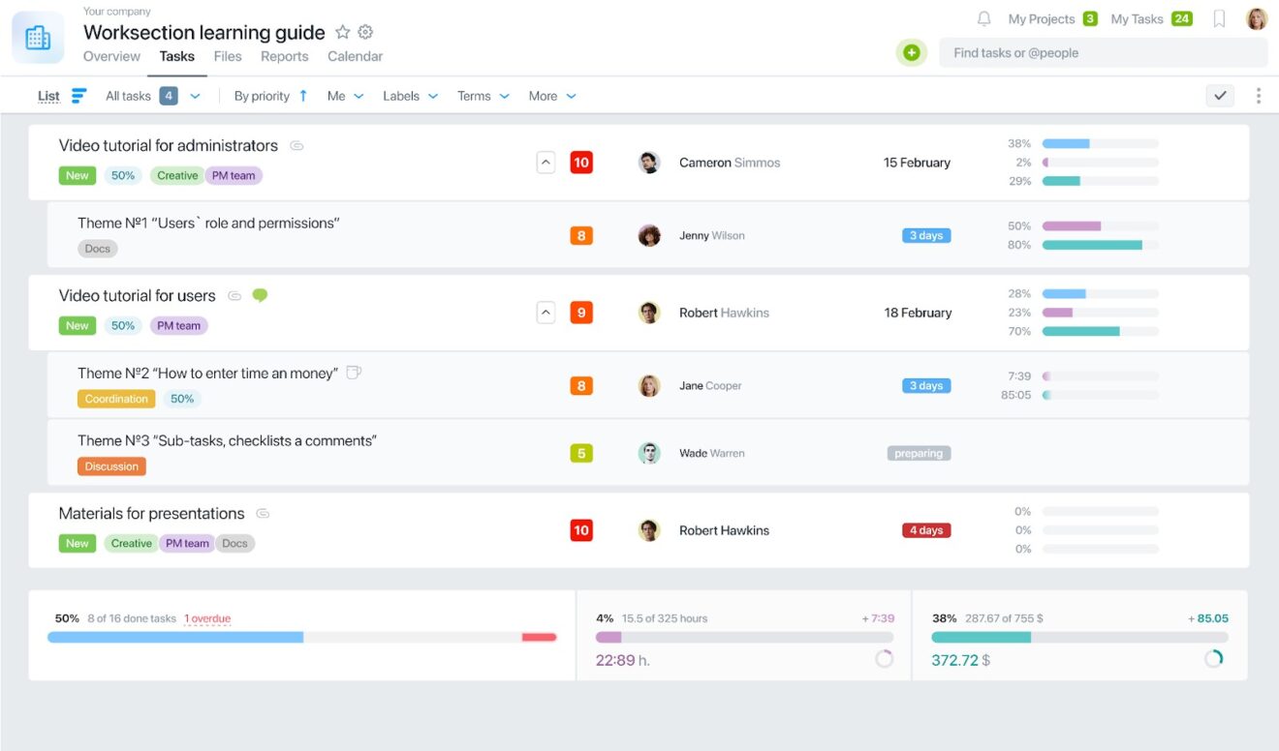Click the green label icon on Video tutorial for users
The width and height of the screenshot is (1279, 751).
tap(259, 294)
